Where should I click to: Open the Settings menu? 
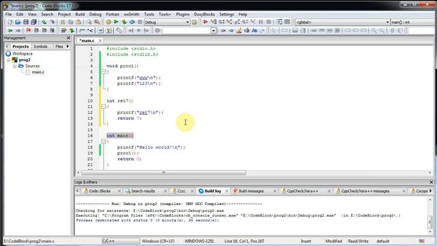click(x=226, y=14)
